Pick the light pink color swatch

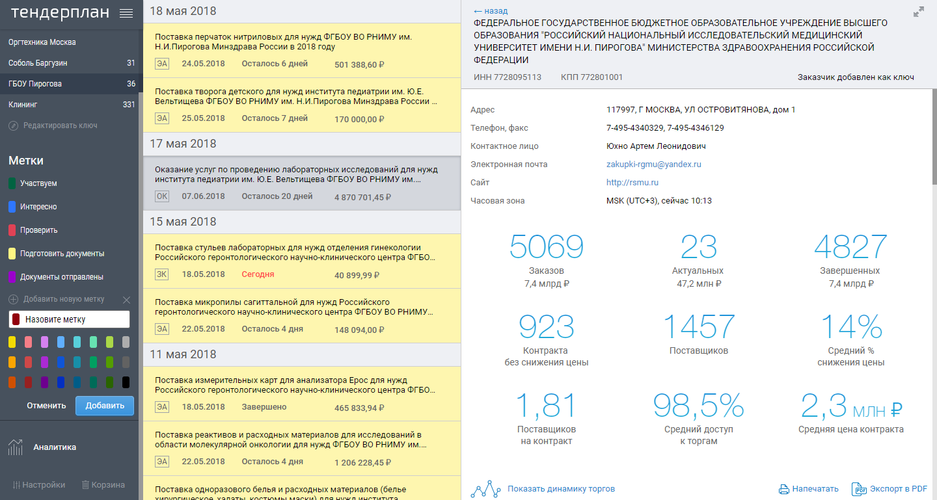[29, 342]
